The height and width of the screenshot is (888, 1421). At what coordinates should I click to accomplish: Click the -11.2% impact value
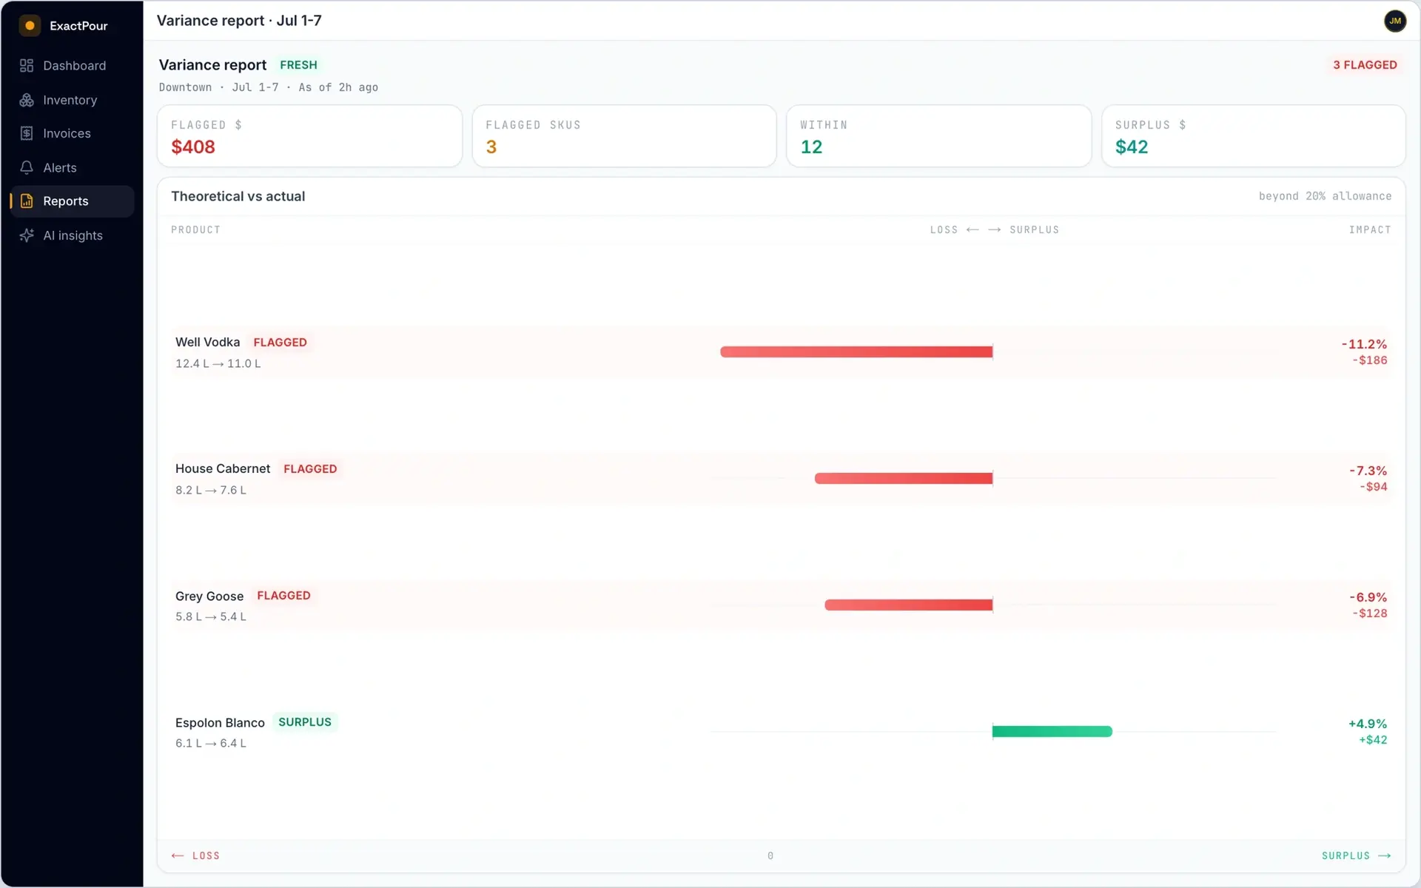coord(1364,344)
